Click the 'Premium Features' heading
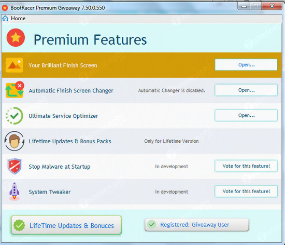The width and height of the screenshot is (285, 245). [90, 39]
